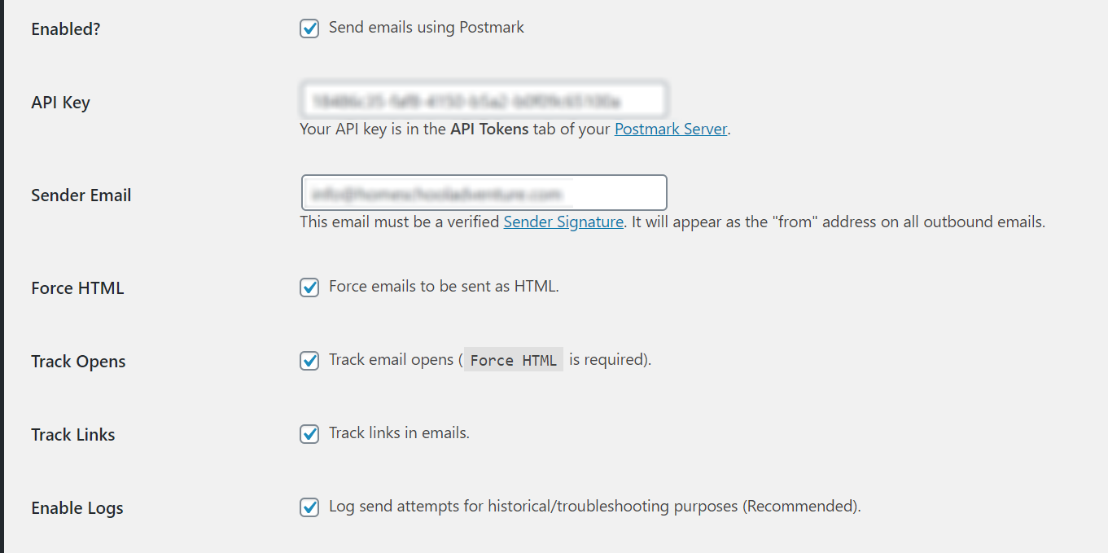1108x553 pixels.
Task: Click the "Enabled?" row heading
Action: pyautogui.click(x=66, y=29)
